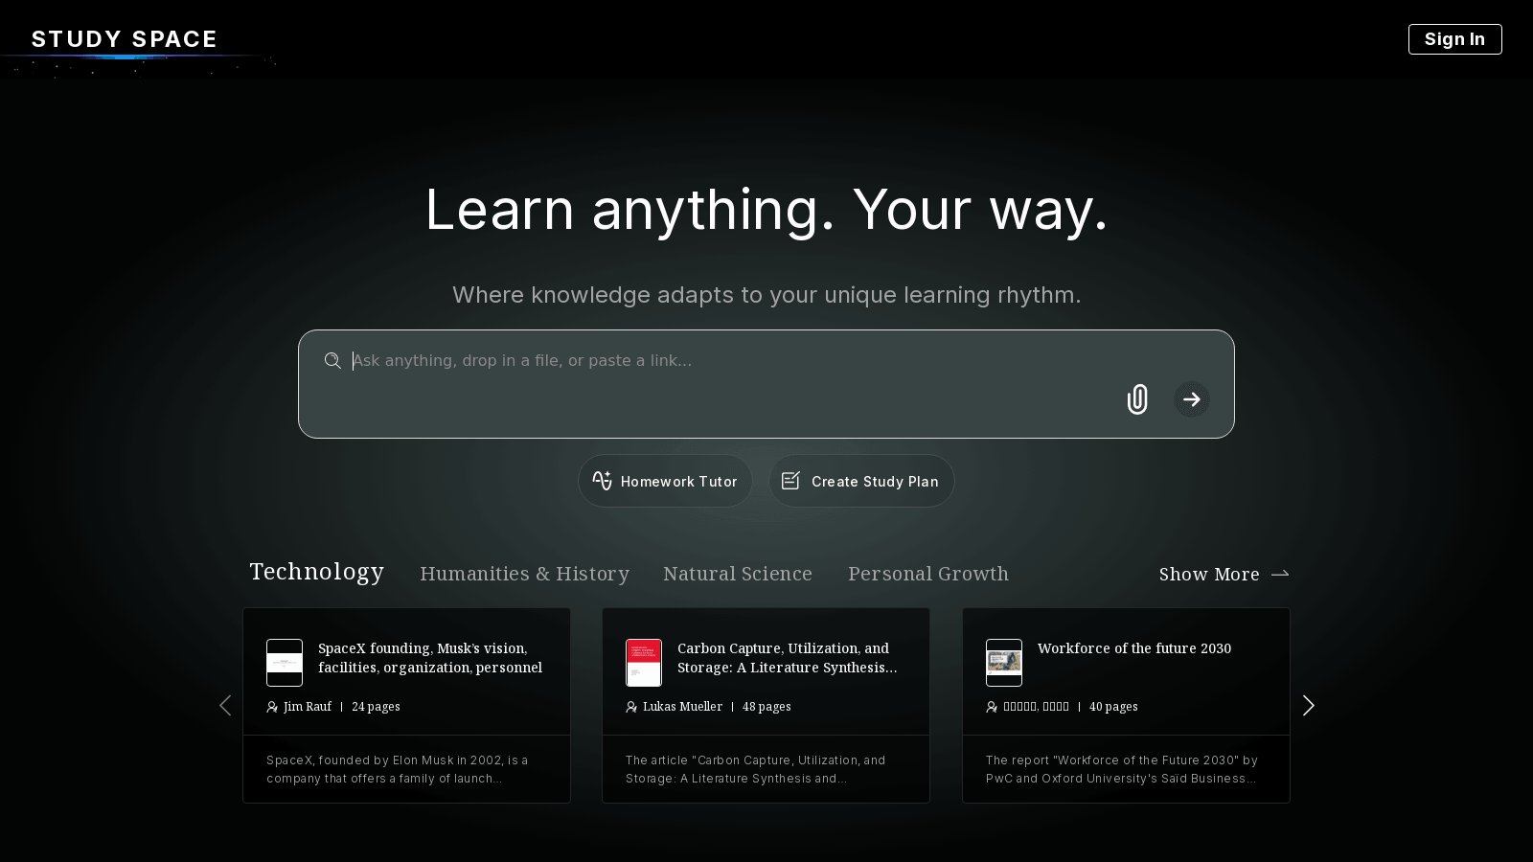Open the Carbon Capture red cover thumbnail
The image size is (1533, 862).
(x=644, y=663)
